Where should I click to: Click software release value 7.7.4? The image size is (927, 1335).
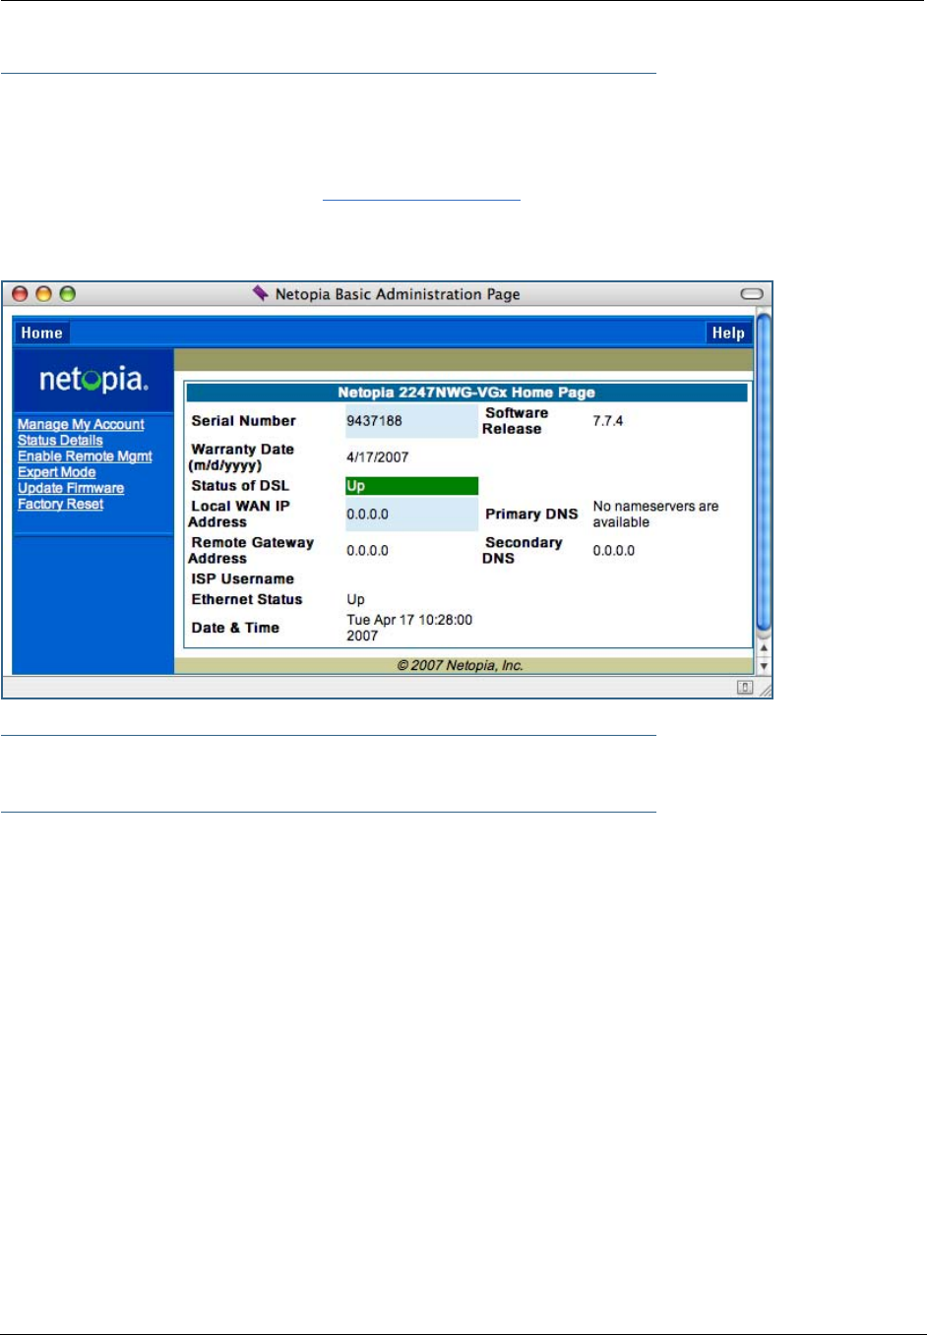click(607, 421)
